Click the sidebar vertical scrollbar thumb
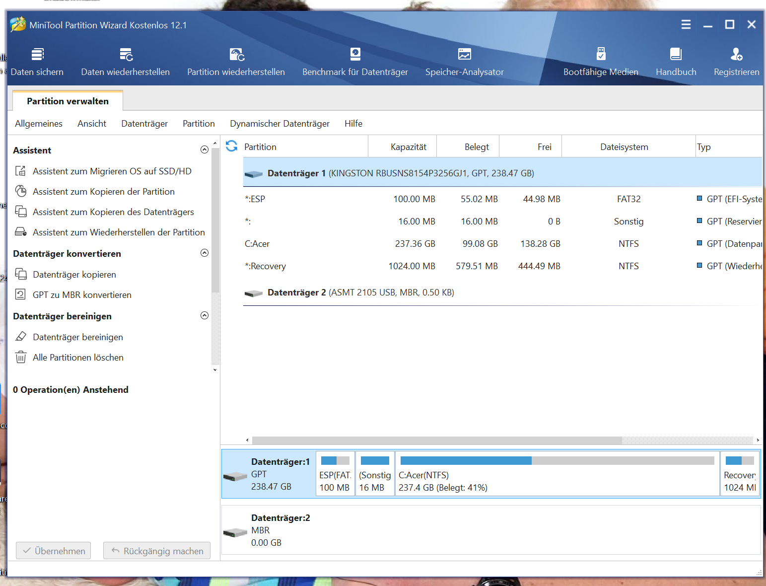The image size is (766, 586). [215, 220]
